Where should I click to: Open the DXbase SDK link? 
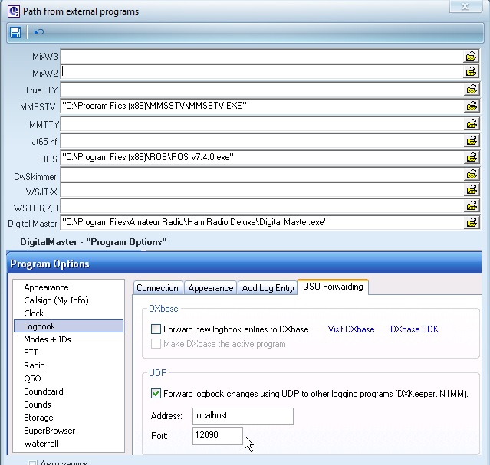[414, 329]
